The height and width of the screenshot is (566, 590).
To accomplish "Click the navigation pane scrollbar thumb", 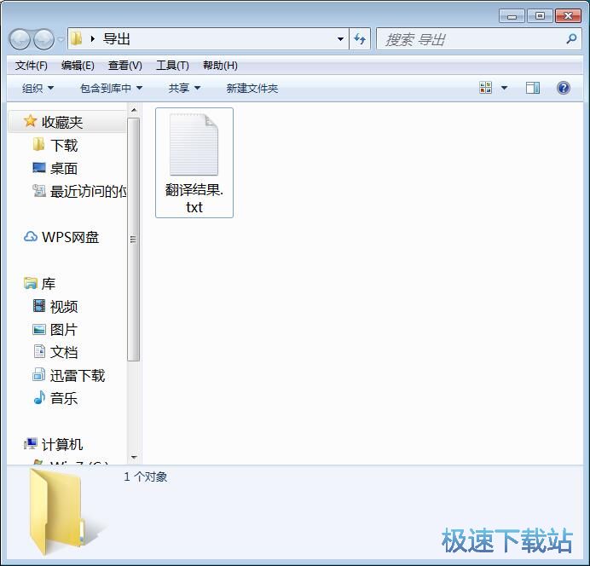I will [134, 240].
